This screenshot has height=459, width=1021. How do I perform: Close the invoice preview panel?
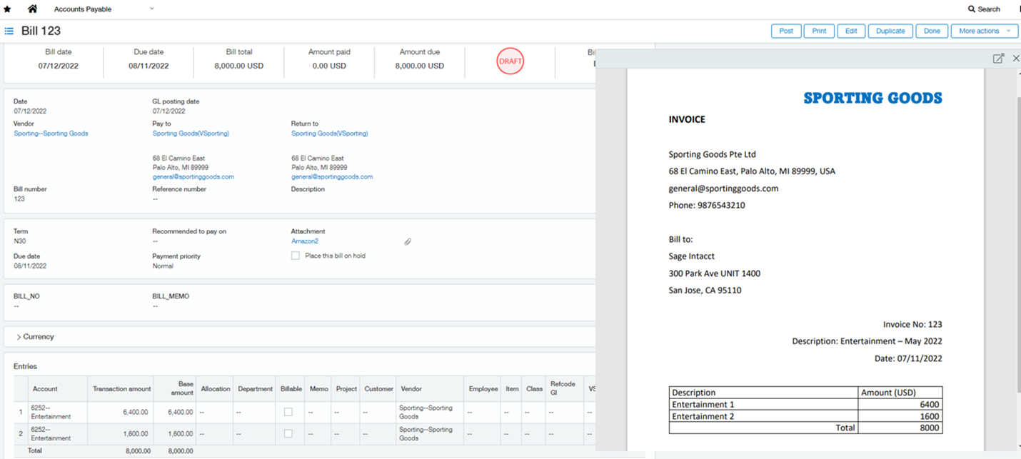pos(1015,58)
